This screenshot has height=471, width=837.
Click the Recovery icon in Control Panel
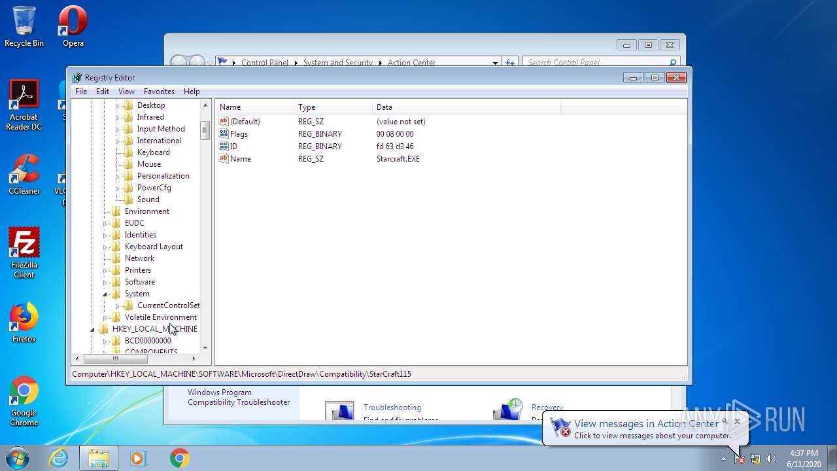point(508,410)
